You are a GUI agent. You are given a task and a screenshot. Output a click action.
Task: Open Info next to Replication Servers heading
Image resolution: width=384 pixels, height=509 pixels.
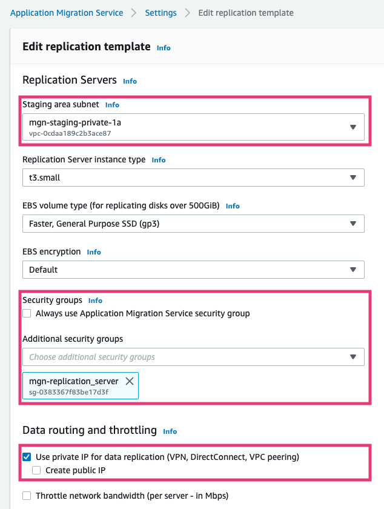130,81
